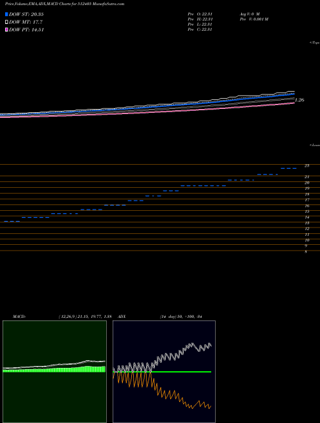Click the highest blue dashed price marker
The height and width of the screenshot is (423, 320).
[289, 169]
